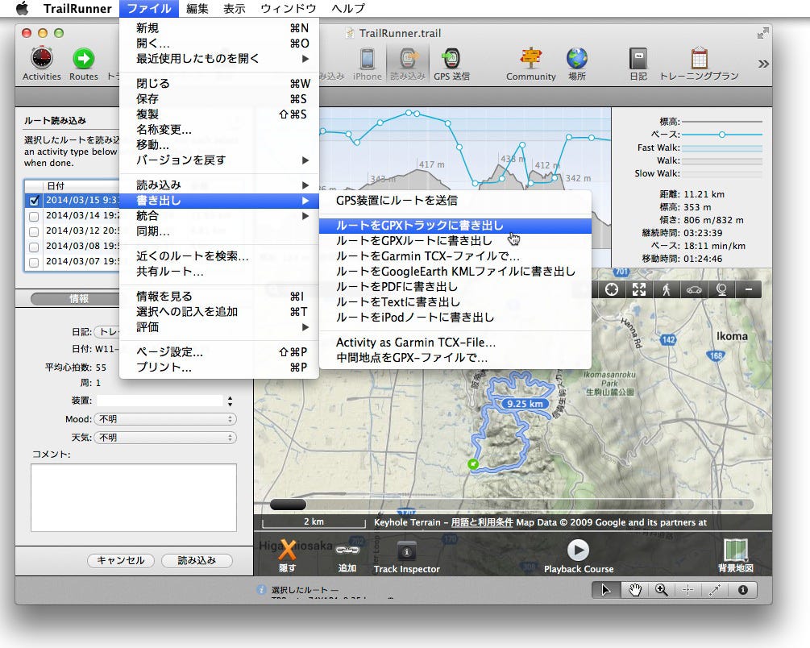This screenshot has height=648, width=810.
Task: Choose GPS装置にルートを送信
Action: (455, 201)
